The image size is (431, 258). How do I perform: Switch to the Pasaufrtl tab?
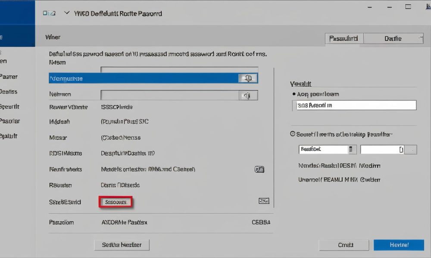344,38
